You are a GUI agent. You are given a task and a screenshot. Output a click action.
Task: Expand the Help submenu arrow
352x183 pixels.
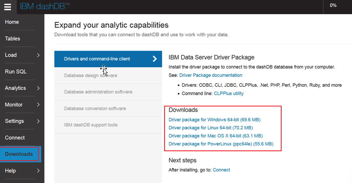38,171
